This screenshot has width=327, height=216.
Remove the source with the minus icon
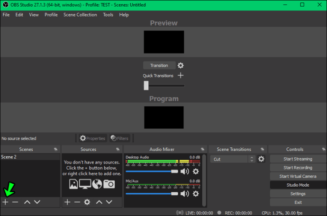77,202
